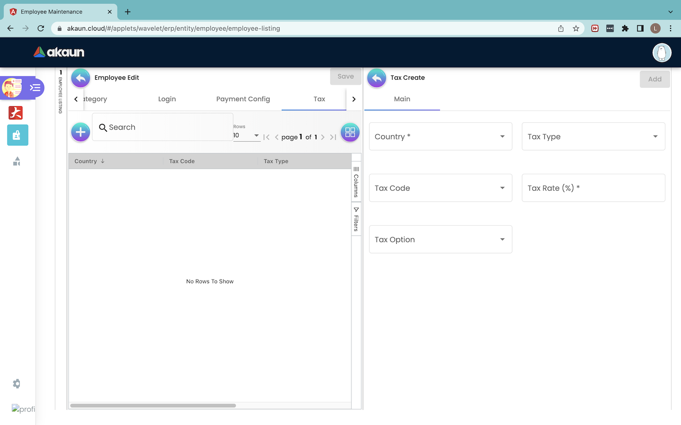
Task: Open the red applet icon in sidebar
Action: point(16,113)
